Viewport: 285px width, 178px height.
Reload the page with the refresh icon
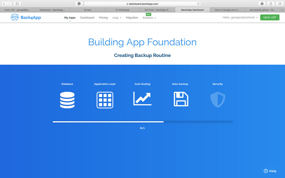pos(198,4)
